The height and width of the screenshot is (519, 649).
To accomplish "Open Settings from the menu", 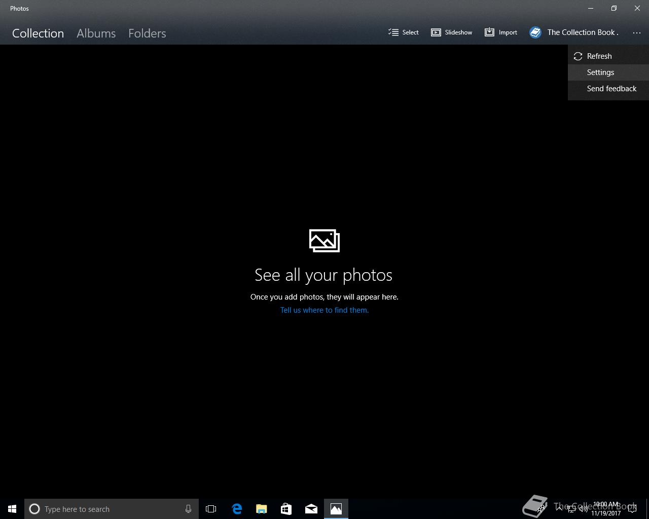I will pyautogui.click(x=608, y=72).
